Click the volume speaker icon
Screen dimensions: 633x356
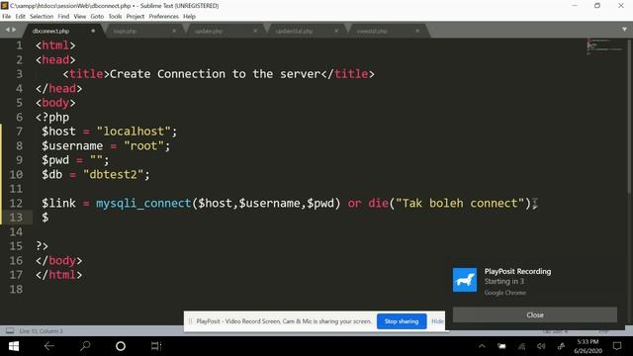click(x=541, y=346)
